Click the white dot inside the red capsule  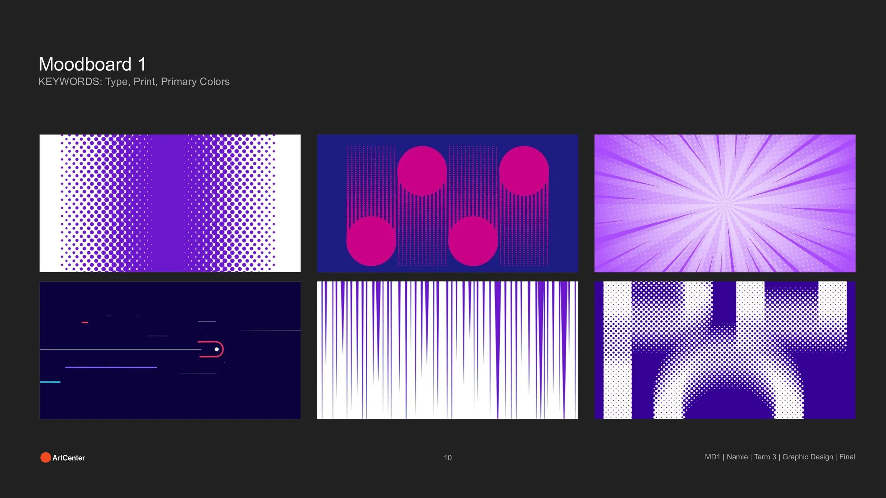tap(217, 349)
